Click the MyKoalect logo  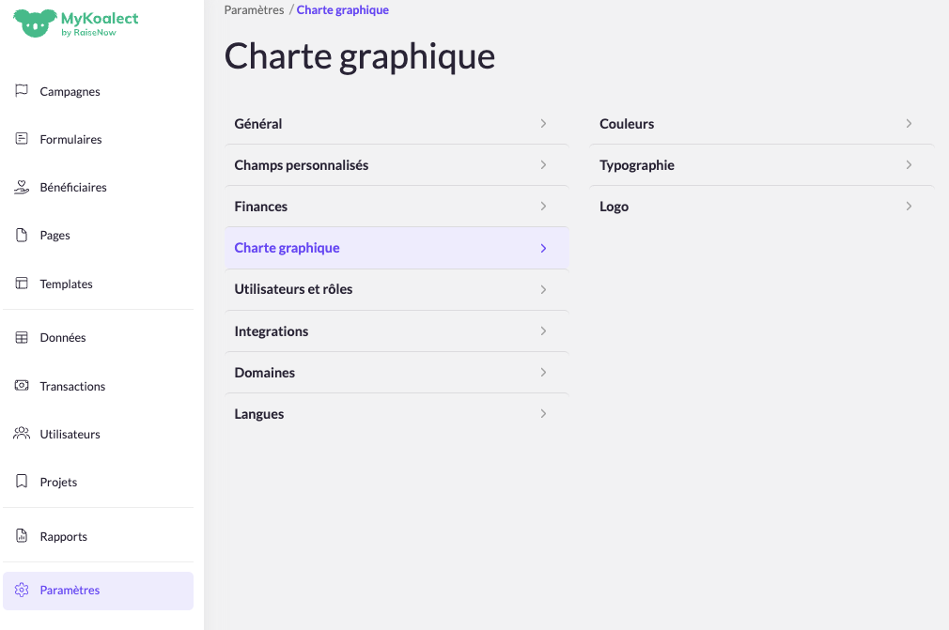tap(76, 23)
